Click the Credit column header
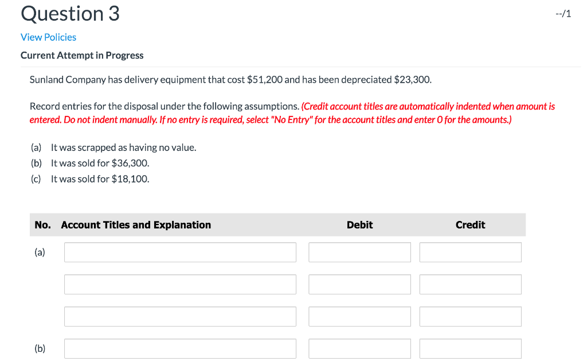Screen dimensions: 587x361 coord(470,224)
